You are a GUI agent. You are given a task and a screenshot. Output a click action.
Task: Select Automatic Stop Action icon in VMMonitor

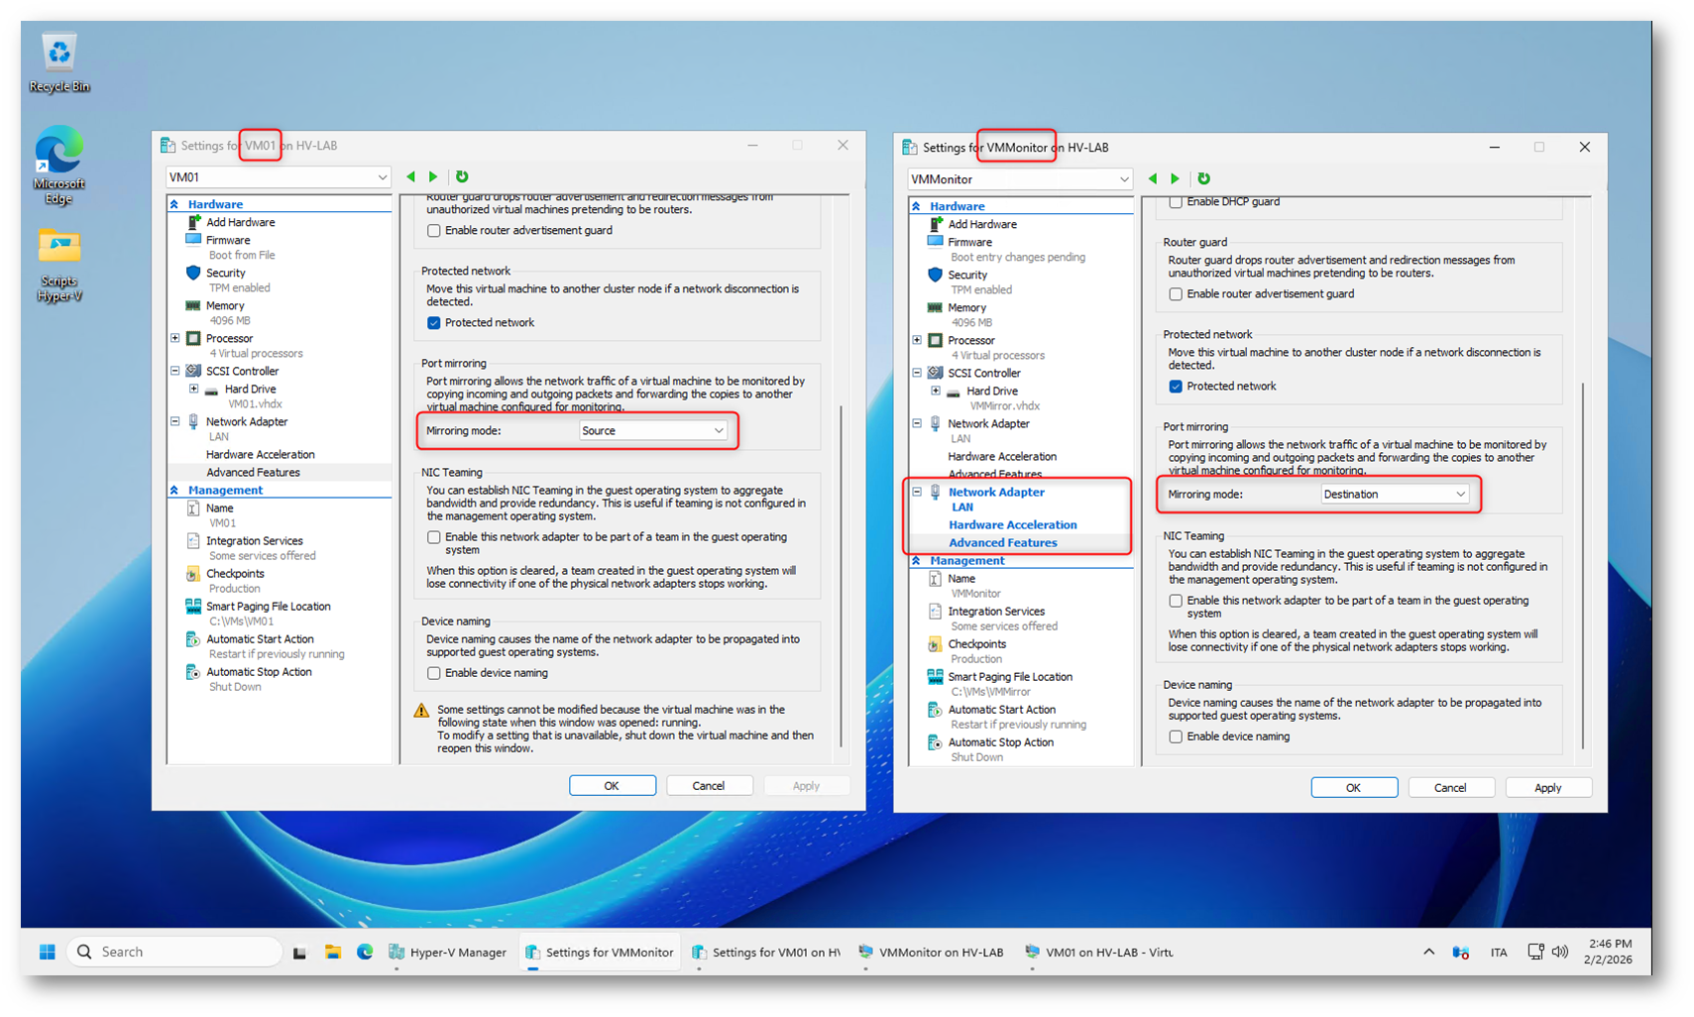pyautogui.click(x=935, y=742)
